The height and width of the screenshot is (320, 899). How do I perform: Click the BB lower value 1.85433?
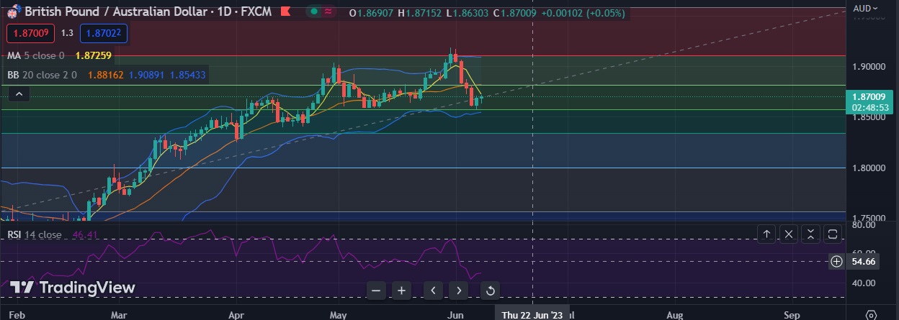click(189, 74)
